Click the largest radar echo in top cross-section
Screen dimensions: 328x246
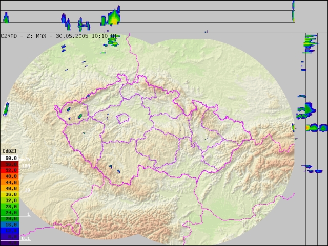[x=113, y=17]
